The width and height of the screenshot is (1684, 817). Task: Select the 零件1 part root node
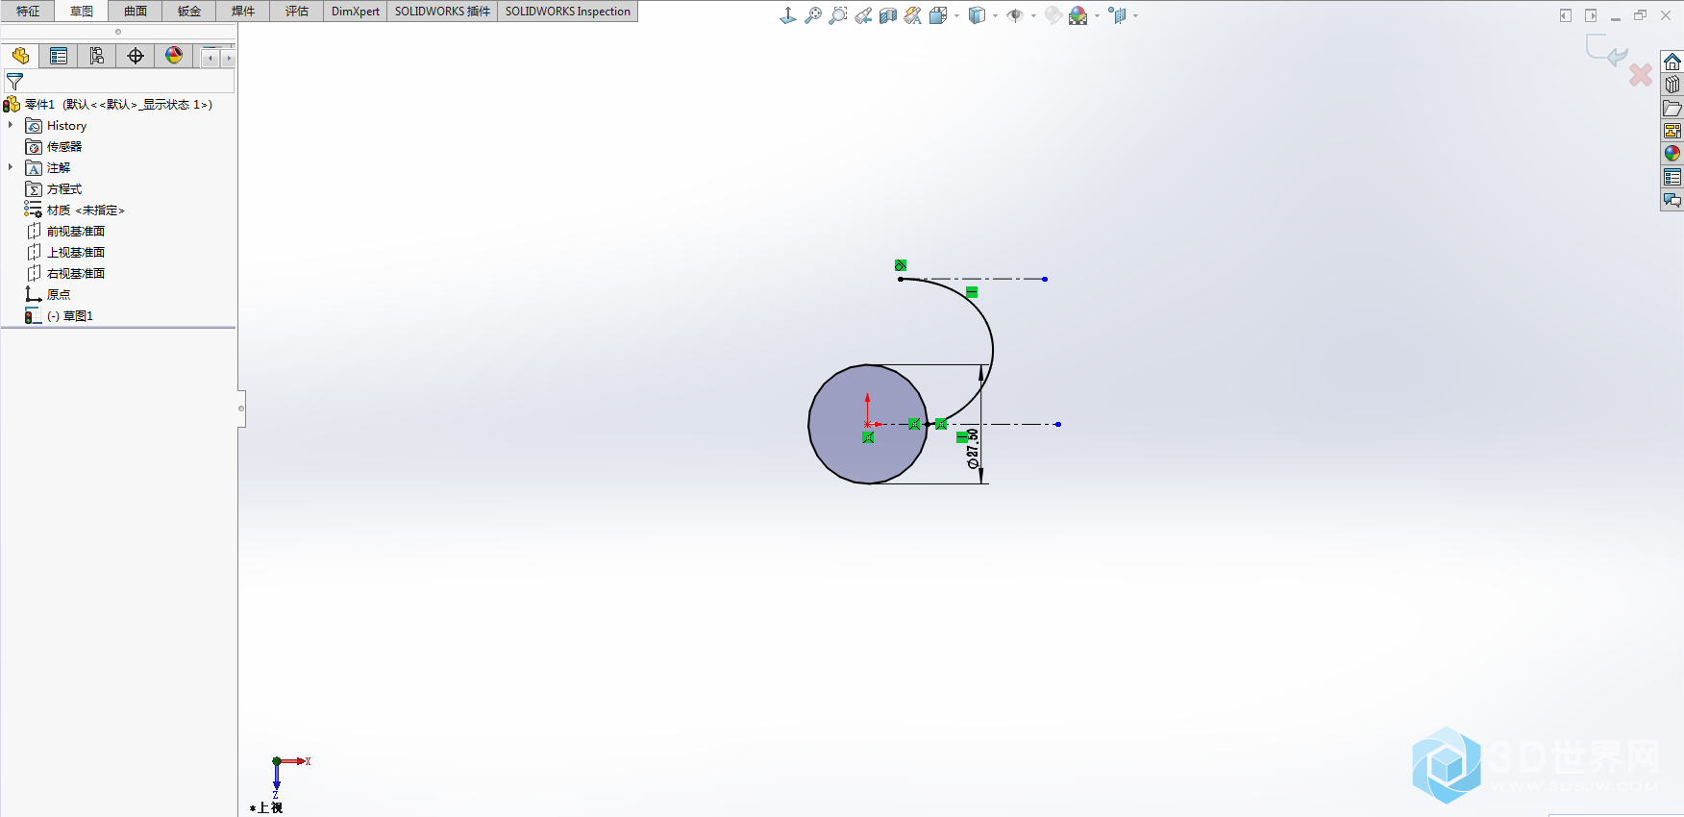[108, 104]
